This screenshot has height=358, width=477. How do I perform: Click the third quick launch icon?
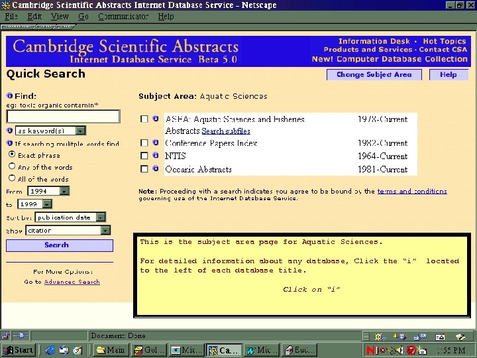[78, 351]
